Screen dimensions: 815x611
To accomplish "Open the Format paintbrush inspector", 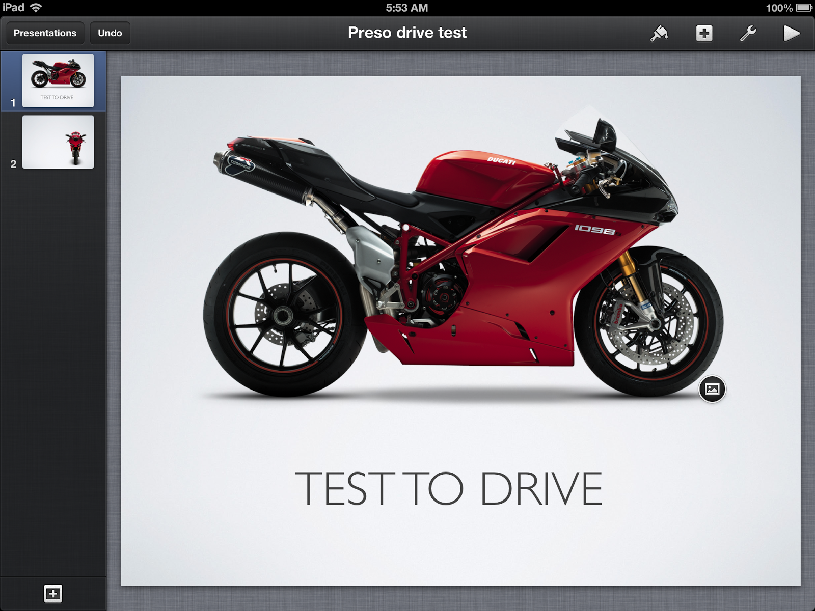I will pos(659,33).
